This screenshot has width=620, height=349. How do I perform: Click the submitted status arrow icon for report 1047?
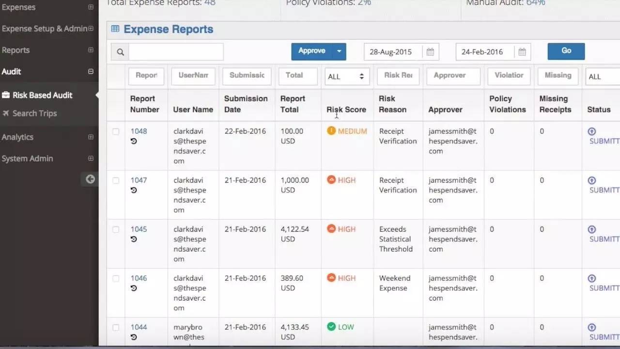tap(591, 180)
